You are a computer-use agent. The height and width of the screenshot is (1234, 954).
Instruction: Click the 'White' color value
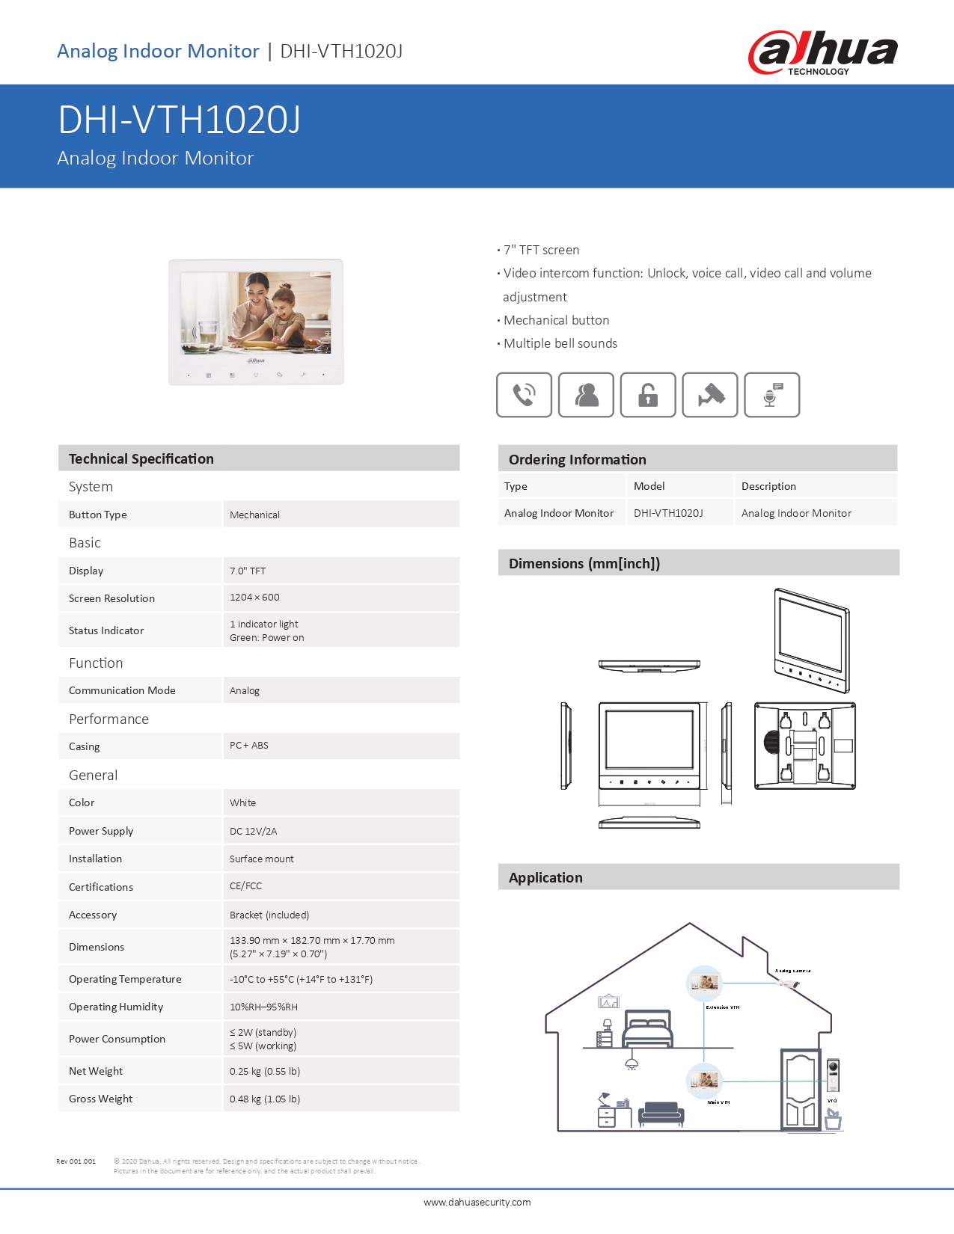tap(242, 802)
